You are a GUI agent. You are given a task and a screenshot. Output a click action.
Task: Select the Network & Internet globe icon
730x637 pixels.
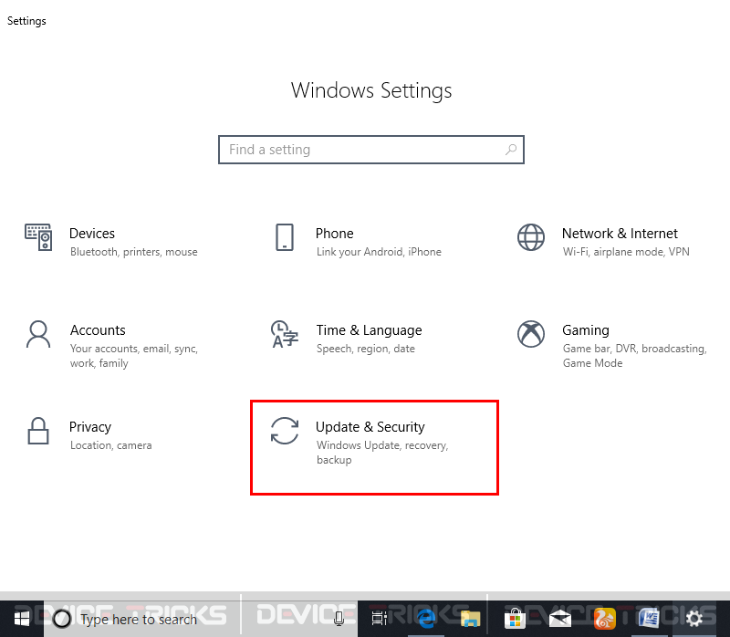pyautogui.click(x=531, y=237)
